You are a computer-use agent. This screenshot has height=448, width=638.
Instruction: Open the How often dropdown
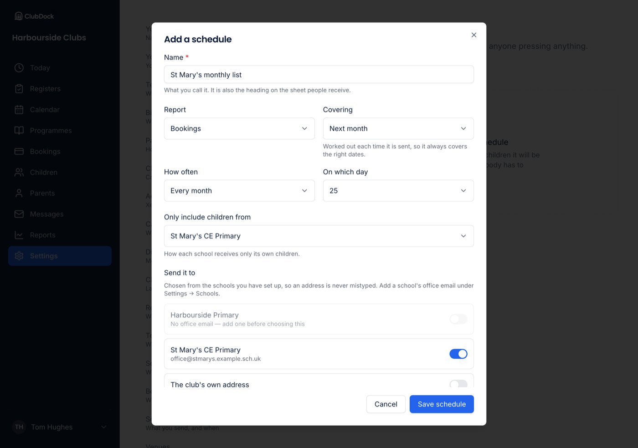[239, 191]
